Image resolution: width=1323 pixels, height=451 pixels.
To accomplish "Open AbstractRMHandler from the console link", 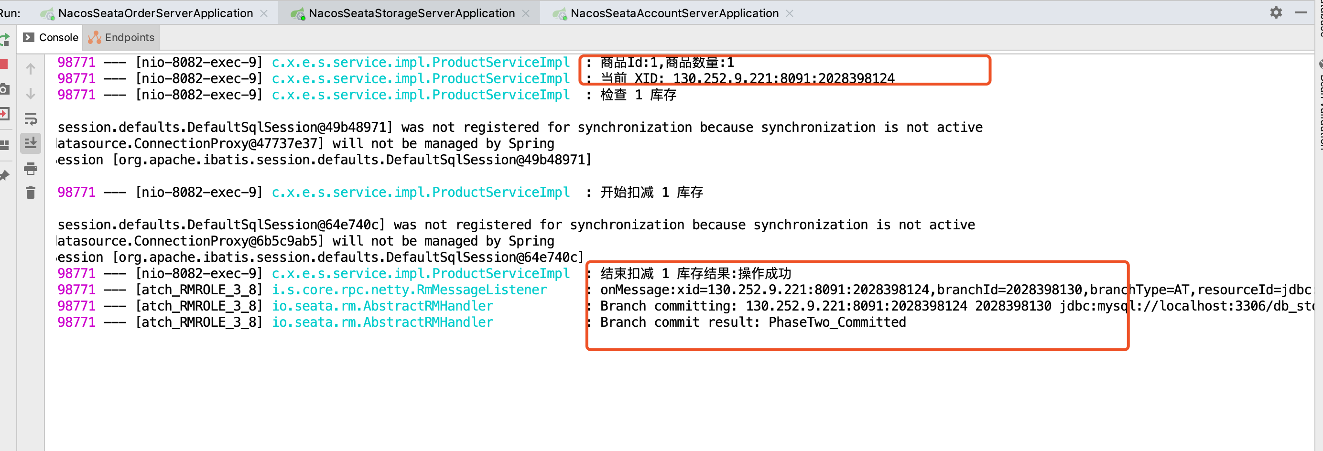I will pos(382,306).
